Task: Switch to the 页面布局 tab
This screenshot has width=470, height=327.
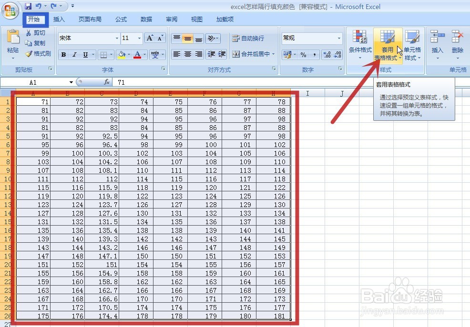Action: point(90,19)
